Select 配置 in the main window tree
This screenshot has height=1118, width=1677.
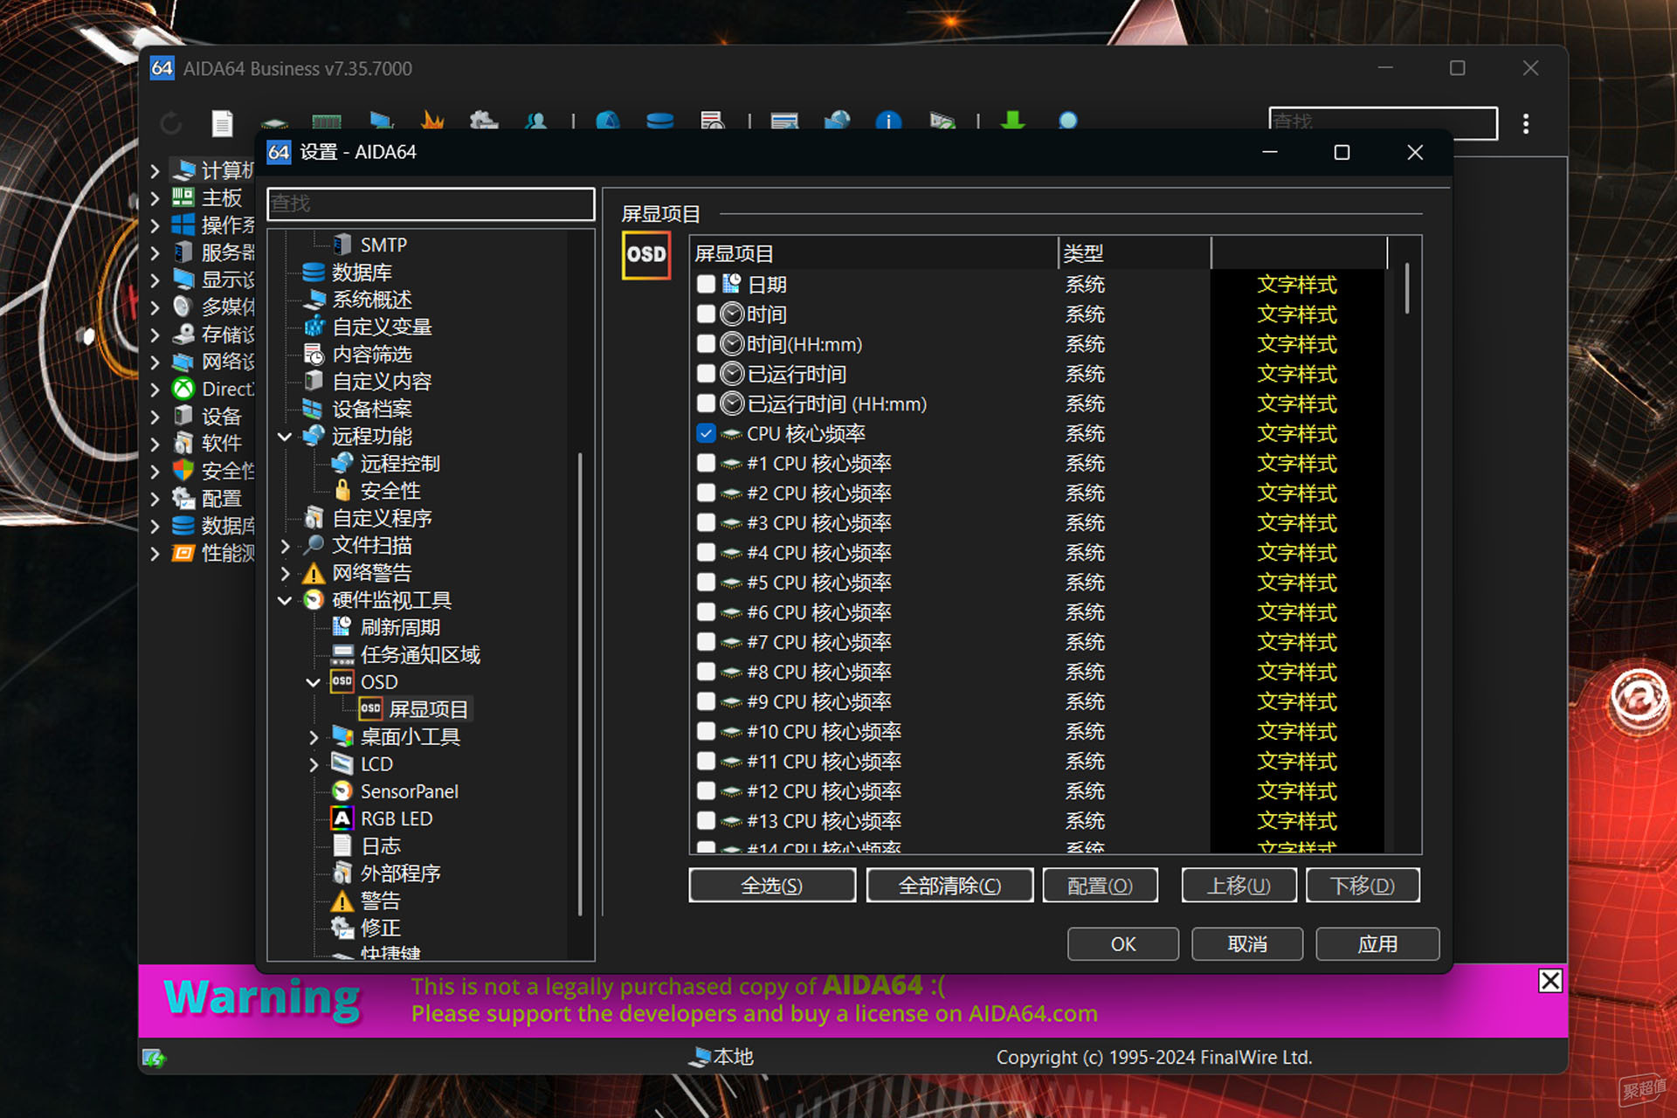[x=221, y=499]
